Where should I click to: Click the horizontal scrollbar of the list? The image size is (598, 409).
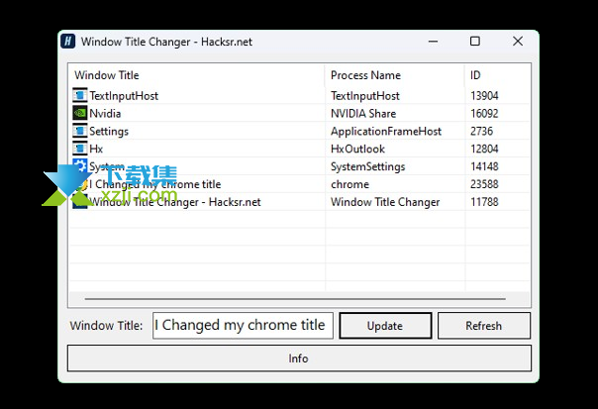pyautogui.click(x=295, y=299)
